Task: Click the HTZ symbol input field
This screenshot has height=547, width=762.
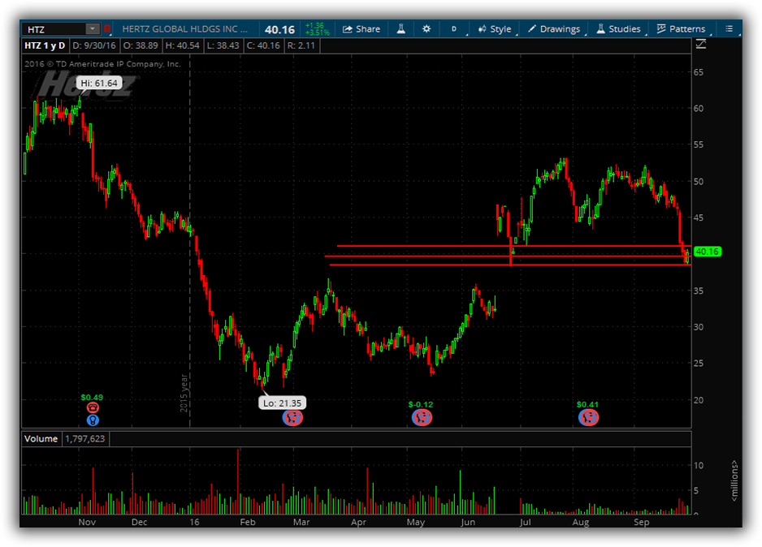Action: coord(55,29)
